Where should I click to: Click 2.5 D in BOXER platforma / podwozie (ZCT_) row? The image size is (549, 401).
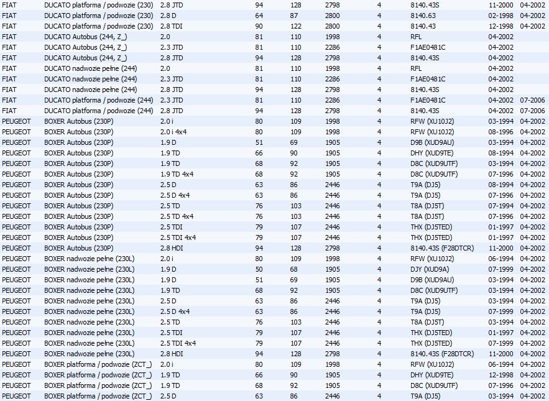click(168, 396)
